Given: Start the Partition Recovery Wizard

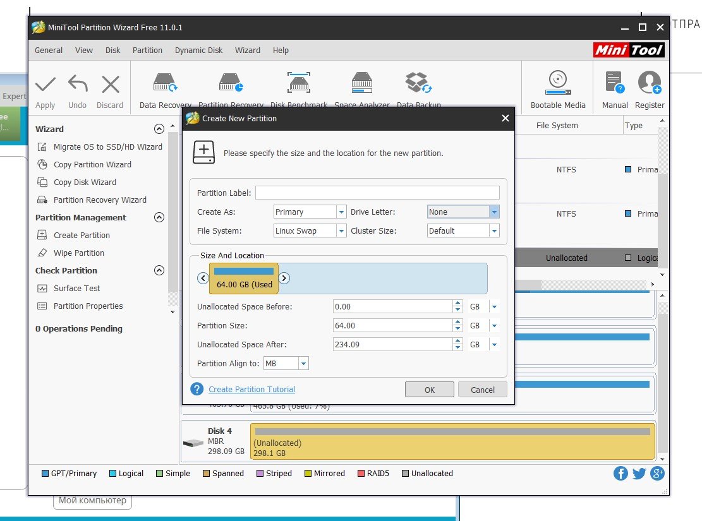Looking at the screenshot, I should click(x=100, y=200).
